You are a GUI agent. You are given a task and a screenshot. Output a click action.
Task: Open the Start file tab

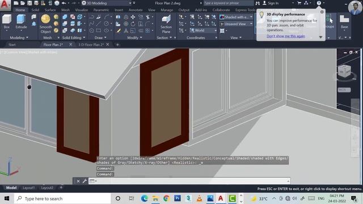12,44
